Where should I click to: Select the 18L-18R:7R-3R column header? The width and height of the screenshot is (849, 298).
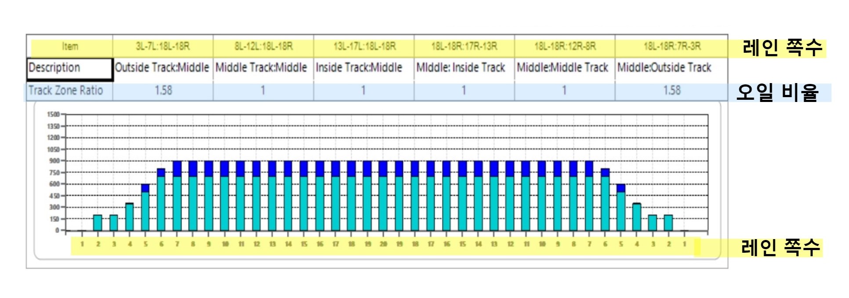point(672,46)
